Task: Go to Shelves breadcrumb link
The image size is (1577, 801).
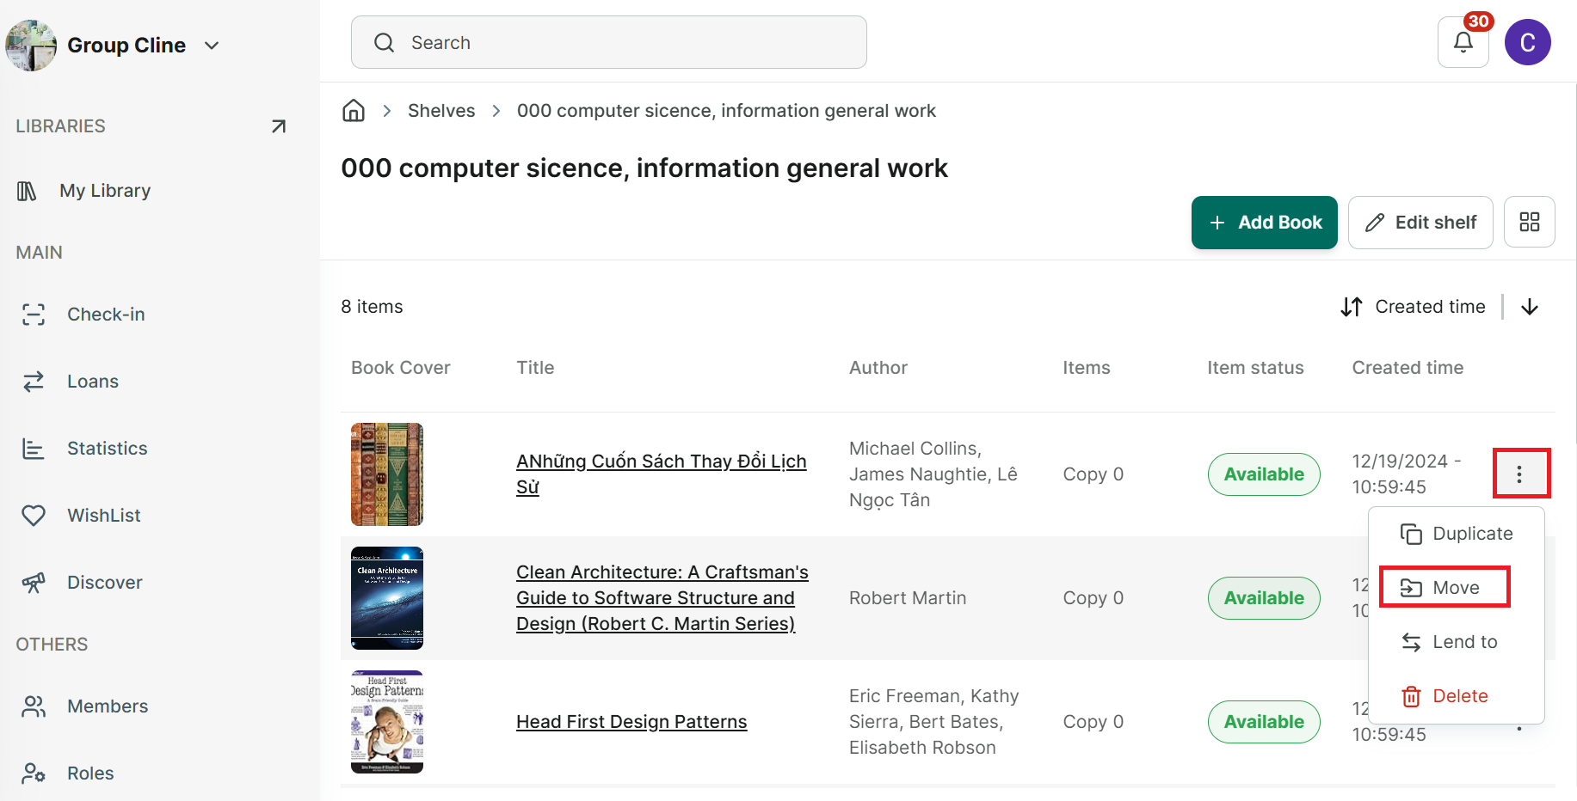Action: (x=441, y=111)
